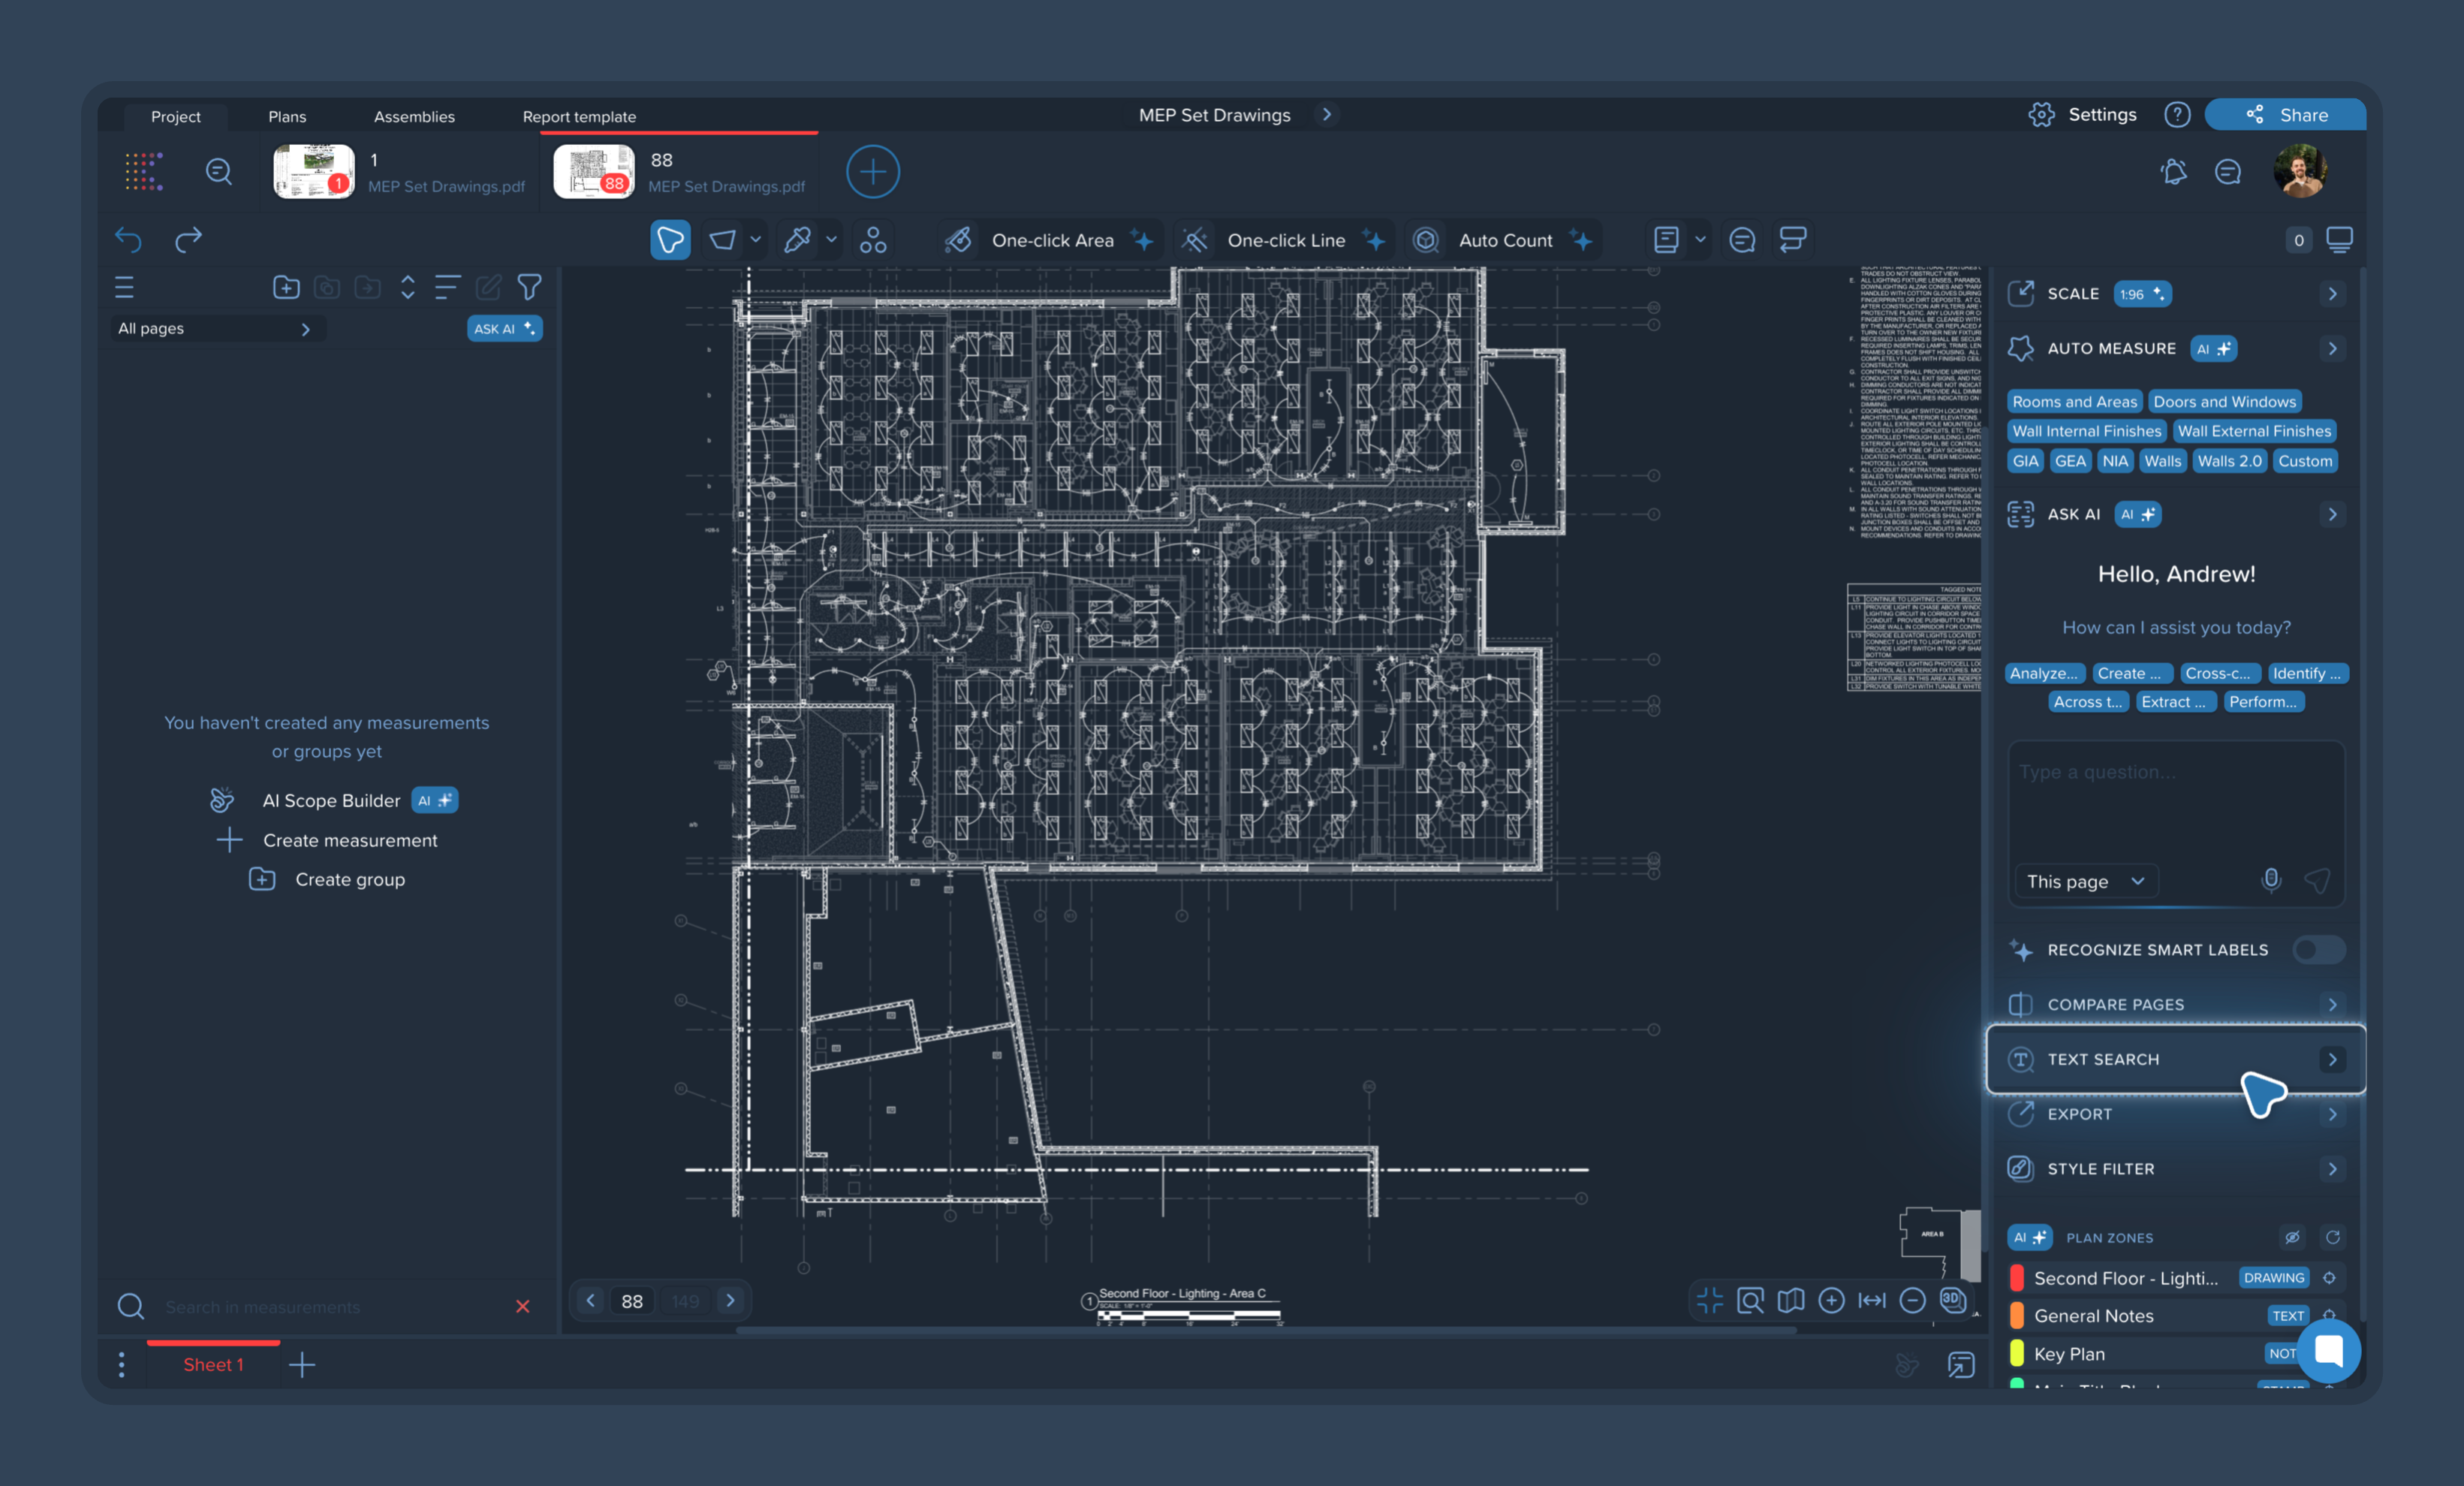Expand the All pages selector

click(215, 329)
